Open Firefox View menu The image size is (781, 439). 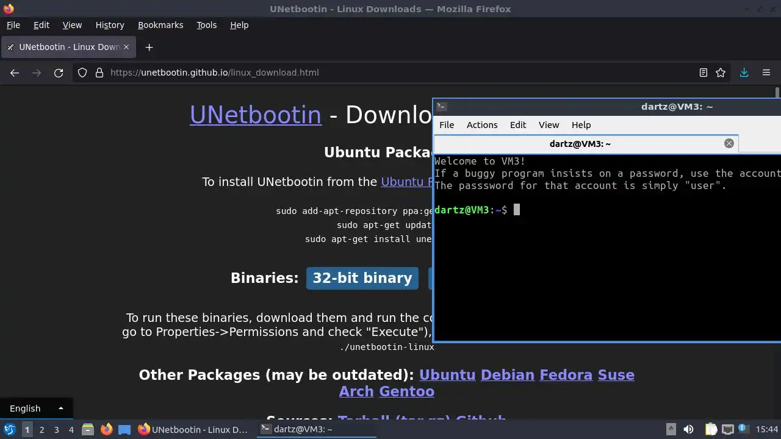coord(72,25)
